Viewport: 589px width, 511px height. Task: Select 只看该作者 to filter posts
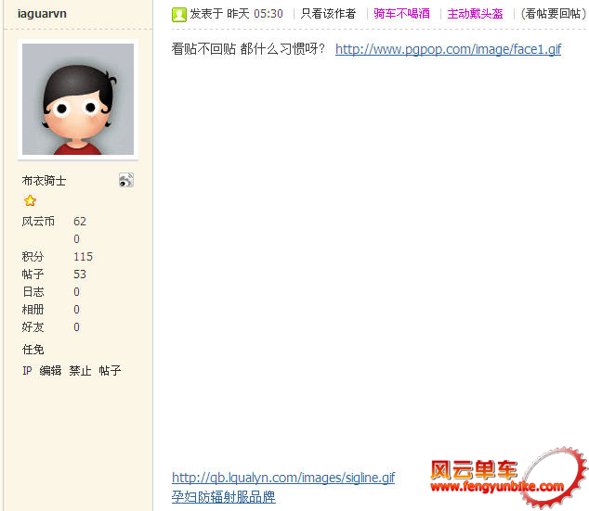click(x=328, y=14)
